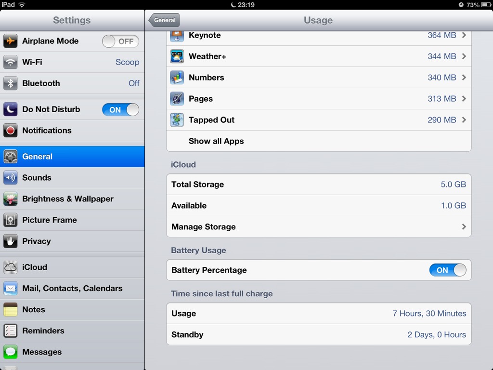The height and width of the screenshot is (370, 493).
Task: Tap the Privacy hand icon
Action: [11, 241]
